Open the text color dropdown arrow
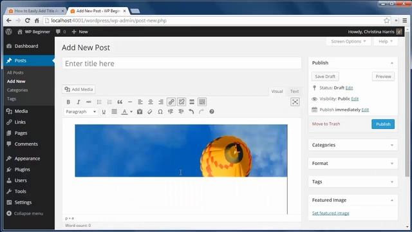The width and height of the screenshot is (412, 232). tap(131, 111)
